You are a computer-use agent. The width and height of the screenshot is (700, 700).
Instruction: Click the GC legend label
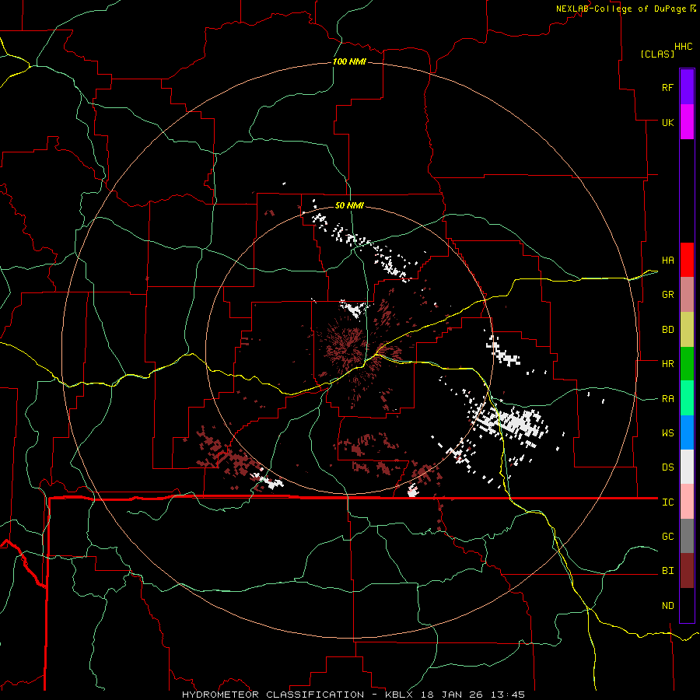coord(667,537)
